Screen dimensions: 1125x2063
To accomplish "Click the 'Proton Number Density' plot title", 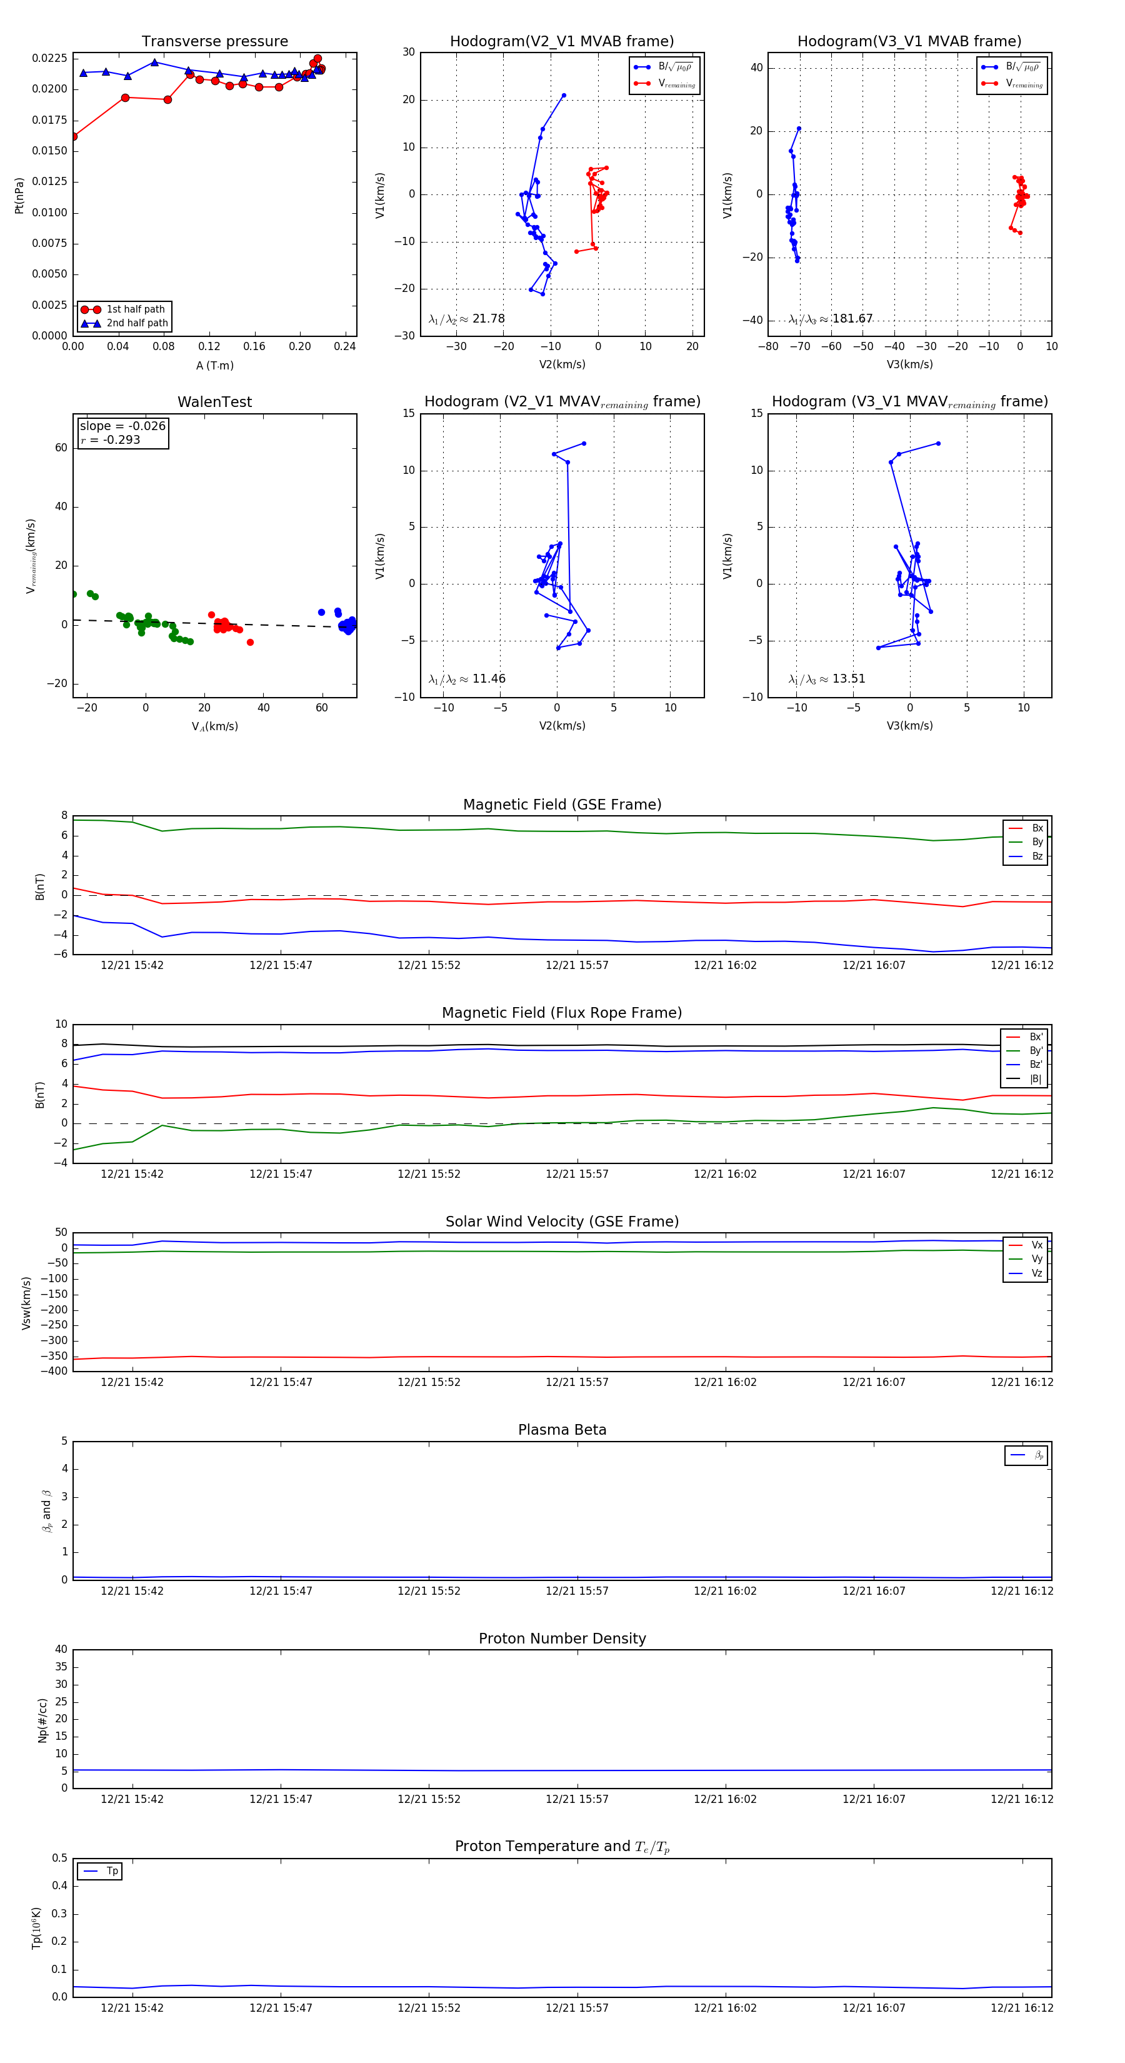I will click(x=562, y=1639).
